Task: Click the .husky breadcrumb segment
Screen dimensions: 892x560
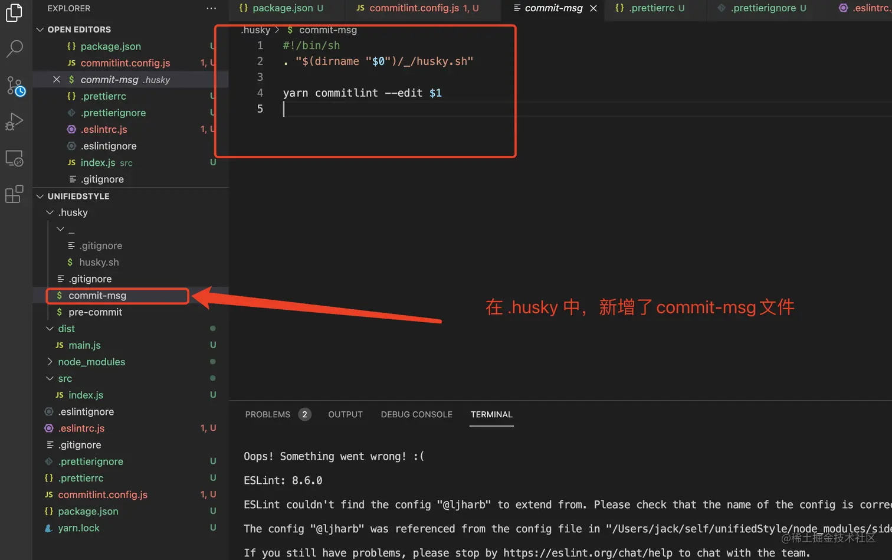Action: click(255, 30)
